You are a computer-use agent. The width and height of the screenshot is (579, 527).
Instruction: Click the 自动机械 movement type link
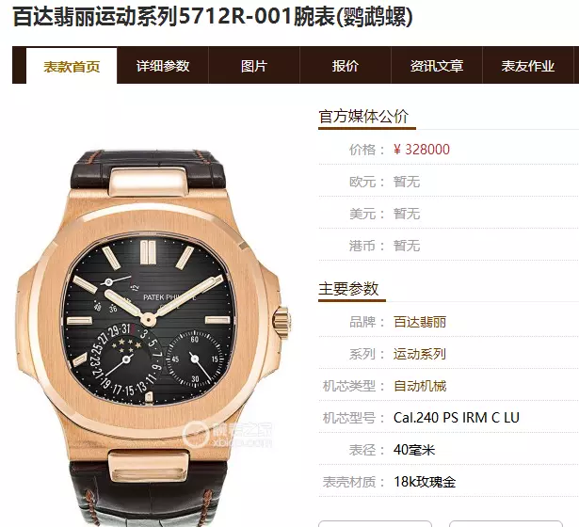click(420, 386)
